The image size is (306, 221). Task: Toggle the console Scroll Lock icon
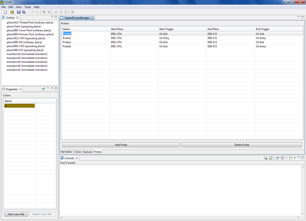270,158
